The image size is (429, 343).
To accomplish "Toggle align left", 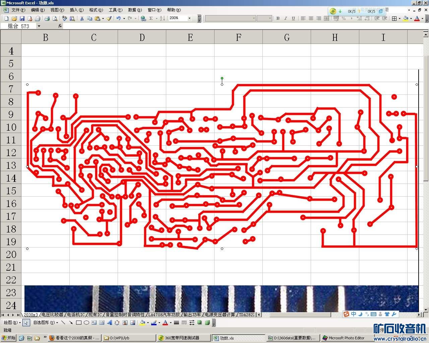I will [x=303, y=18].
